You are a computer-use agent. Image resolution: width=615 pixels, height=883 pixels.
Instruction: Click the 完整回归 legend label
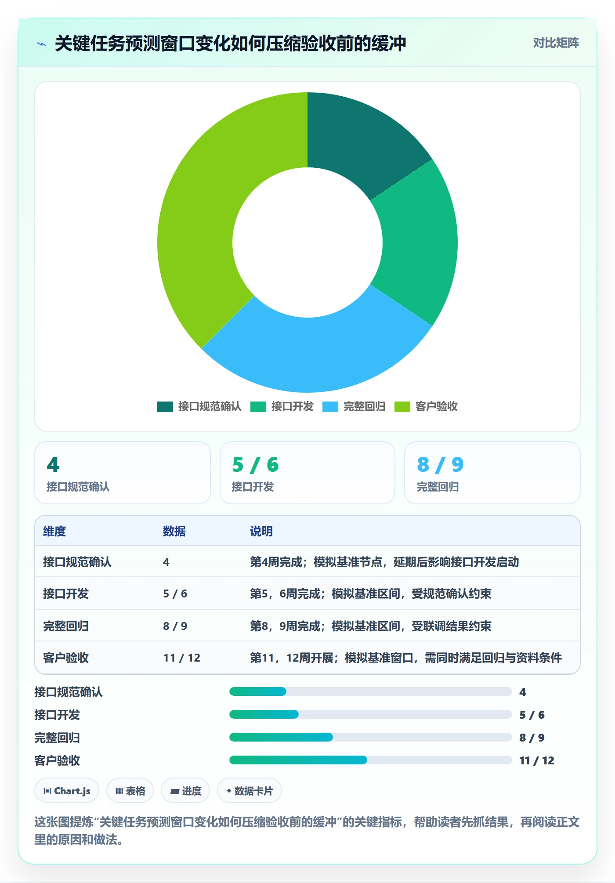[364, 407]
